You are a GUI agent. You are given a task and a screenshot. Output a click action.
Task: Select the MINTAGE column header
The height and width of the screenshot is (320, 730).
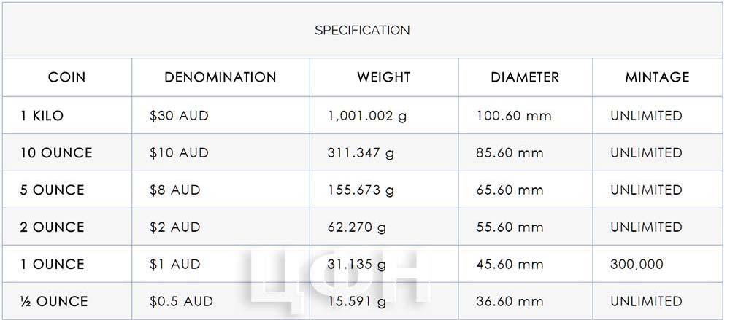point(657,77)
